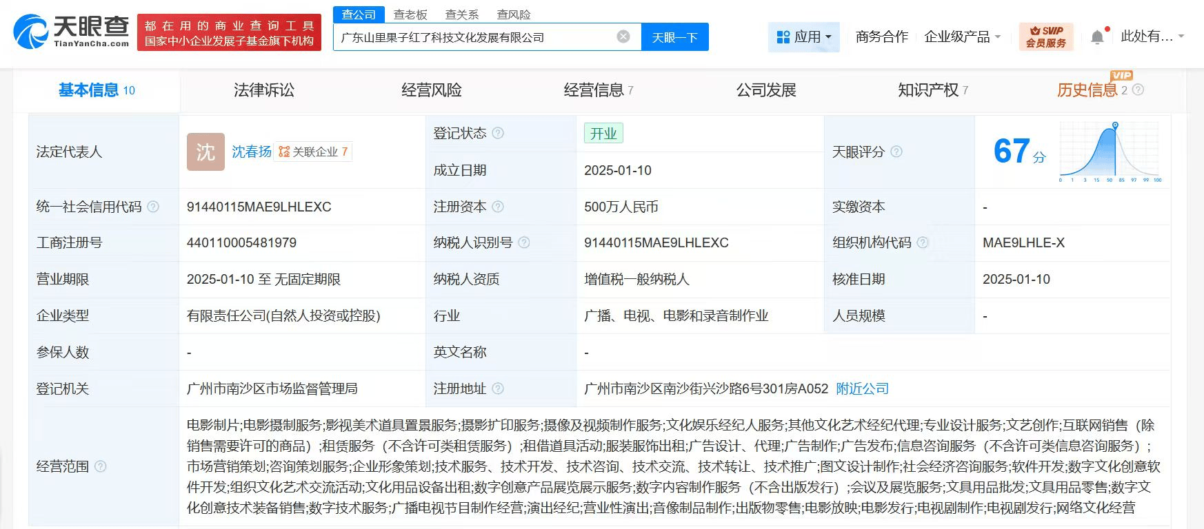The width and height of the screenshot is (1204, 529).
Task: Switch to the 法律诉讼 tab
Action: click(x=263, y=90)
